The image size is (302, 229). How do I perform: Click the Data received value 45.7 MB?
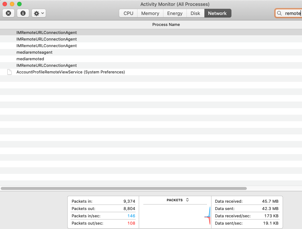270,201
